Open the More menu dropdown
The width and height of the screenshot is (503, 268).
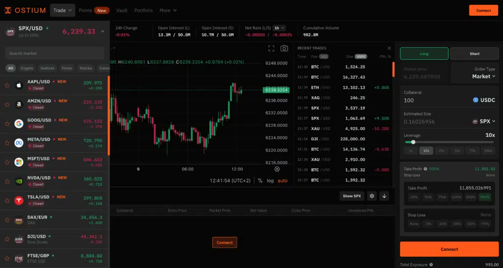coord(168,10)
